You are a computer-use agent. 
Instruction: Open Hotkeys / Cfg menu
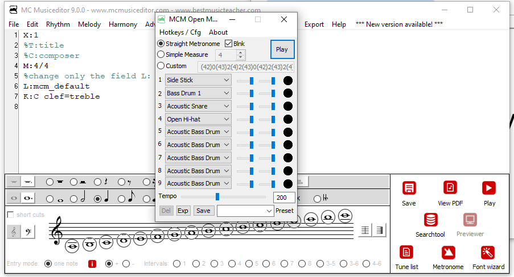pos(180,32)
